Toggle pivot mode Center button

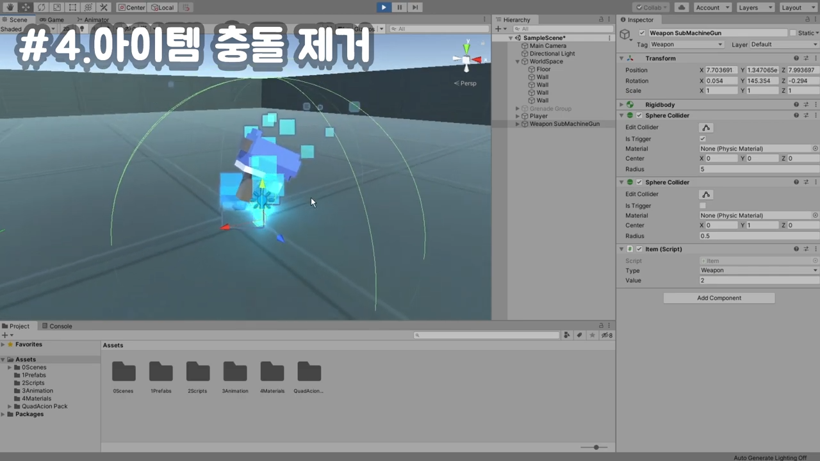[x=132, y=7]
